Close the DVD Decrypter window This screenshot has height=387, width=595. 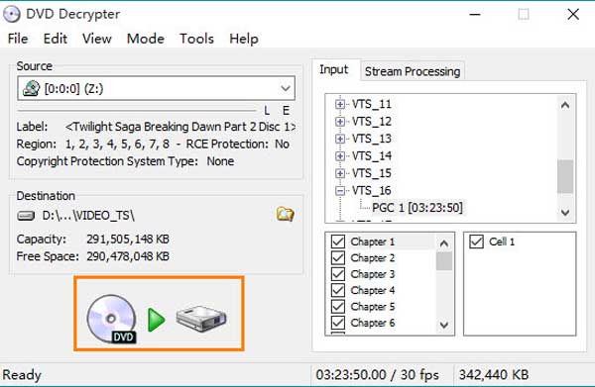573,15
